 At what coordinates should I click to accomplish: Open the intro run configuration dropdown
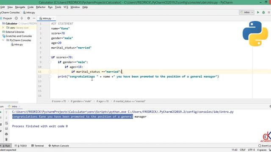[246, 12]
